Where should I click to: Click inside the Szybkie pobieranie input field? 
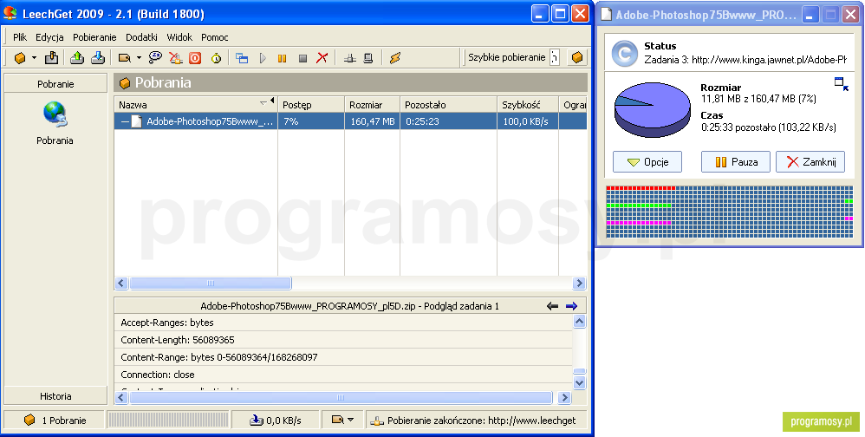[x=555, y=57]
